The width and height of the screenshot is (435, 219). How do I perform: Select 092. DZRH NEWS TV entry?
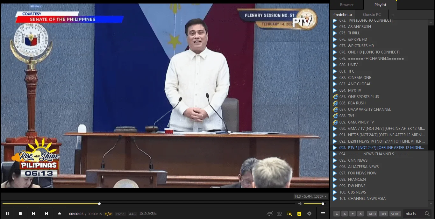click(x=379, y=141)
